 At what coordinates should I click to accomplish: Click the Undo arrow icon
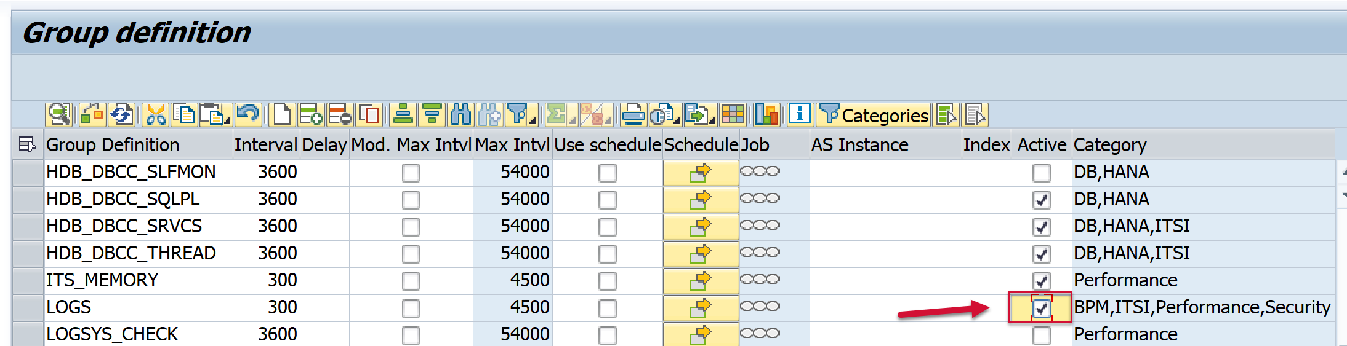[x=248, y=115]
